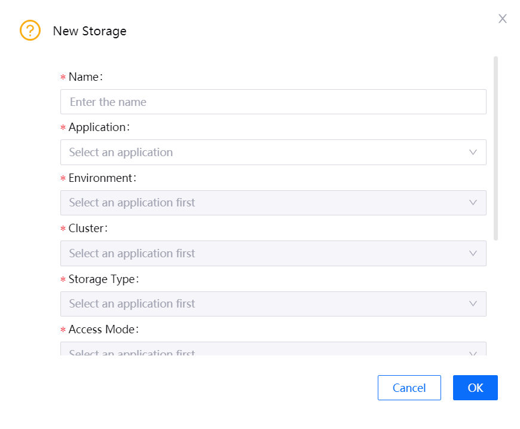Click the New Storage dialog title
Screen dimensions: 520x429
tap(90, 31)
